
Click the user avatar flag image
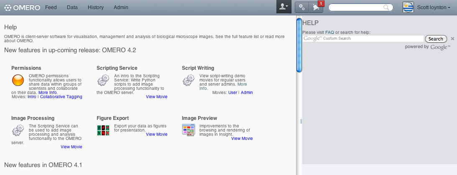pyautogui.click(x=408, y=8)
